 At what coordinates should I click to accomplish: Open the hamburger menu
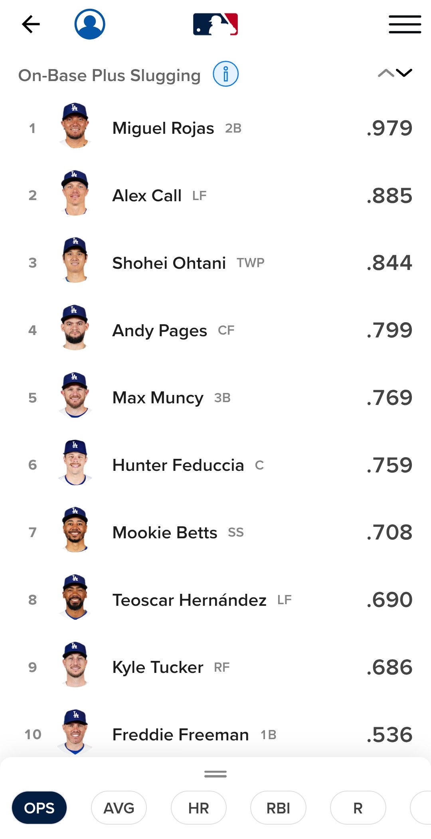405,24
